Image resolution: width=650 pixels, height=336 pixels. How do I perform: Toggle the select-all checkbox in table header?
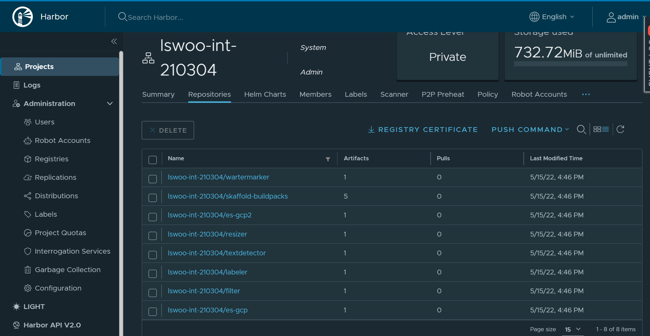(153, 160)
